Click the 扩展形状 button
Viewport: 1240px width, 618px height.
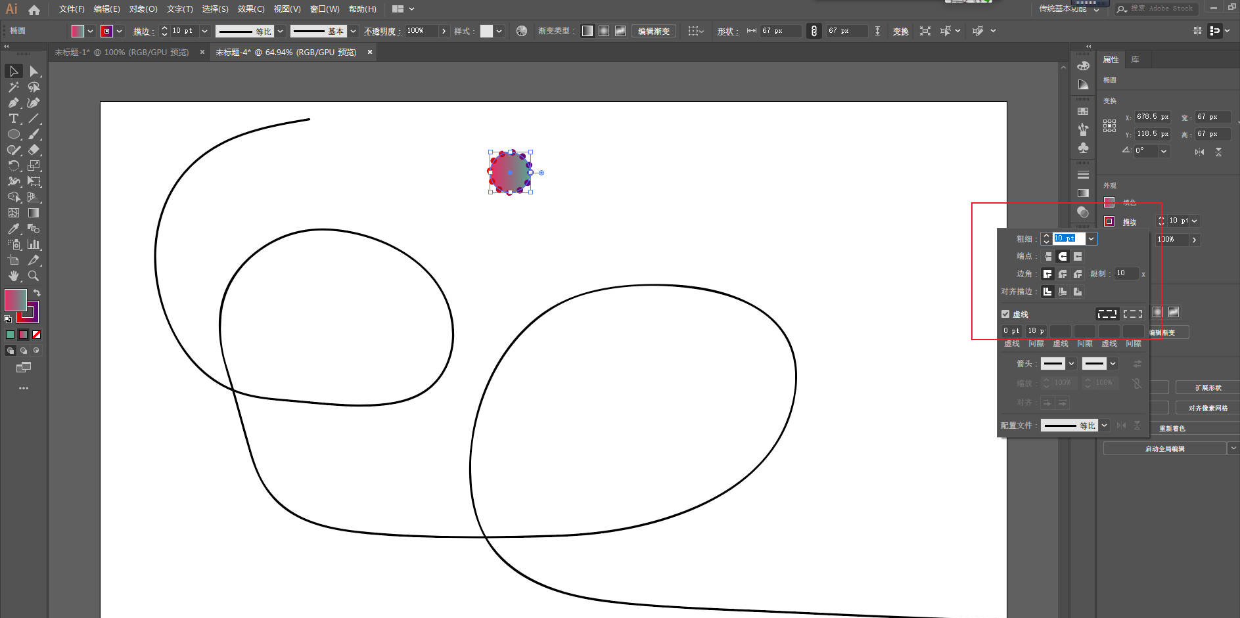click(x=1208, y=387)
